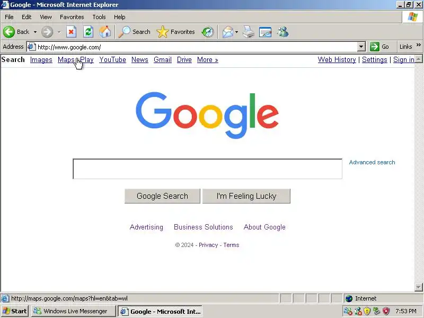Screen dimensions: 424x318
Task: Click the grey Forward arrow icon
Action: point(47,32)
